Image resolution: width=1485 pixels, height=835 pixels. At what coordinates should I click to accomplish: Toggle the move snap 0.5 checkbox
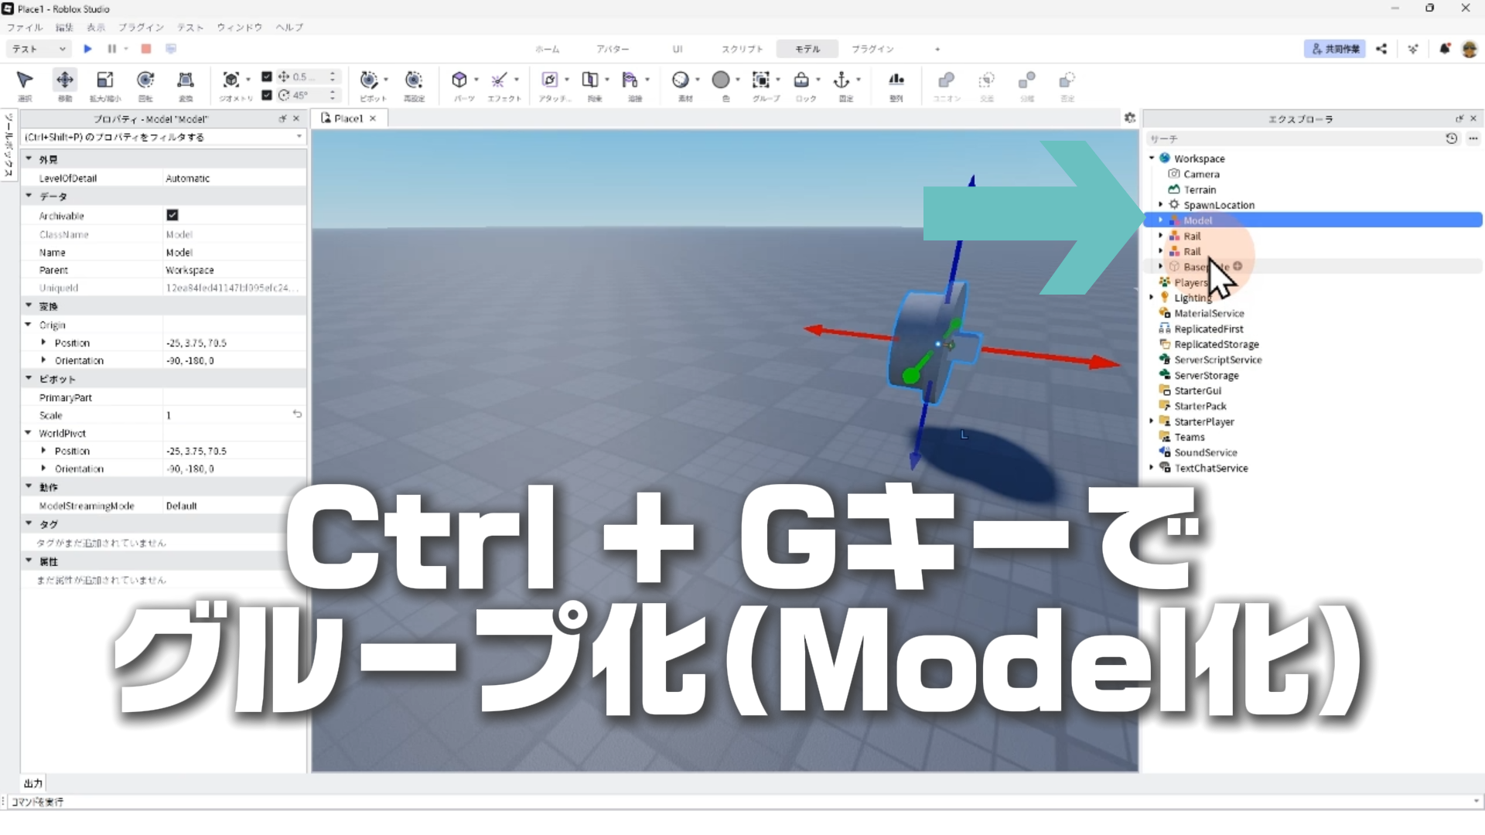click(x=267, y=77)
